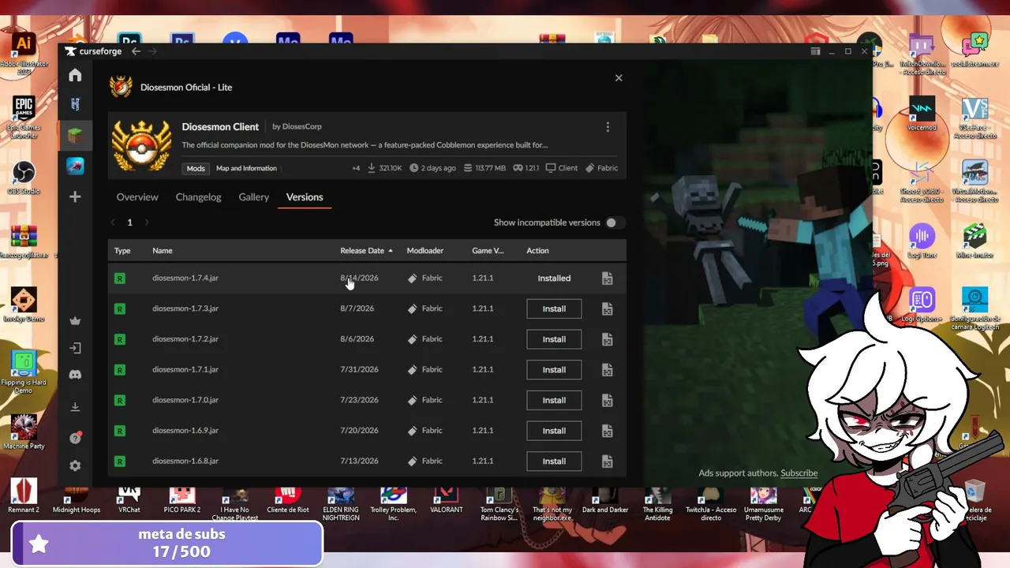1010x568 pixels.
Task: View changelog file icon for diosesmon-1.7.1.jar
Action: click(607, 370)
